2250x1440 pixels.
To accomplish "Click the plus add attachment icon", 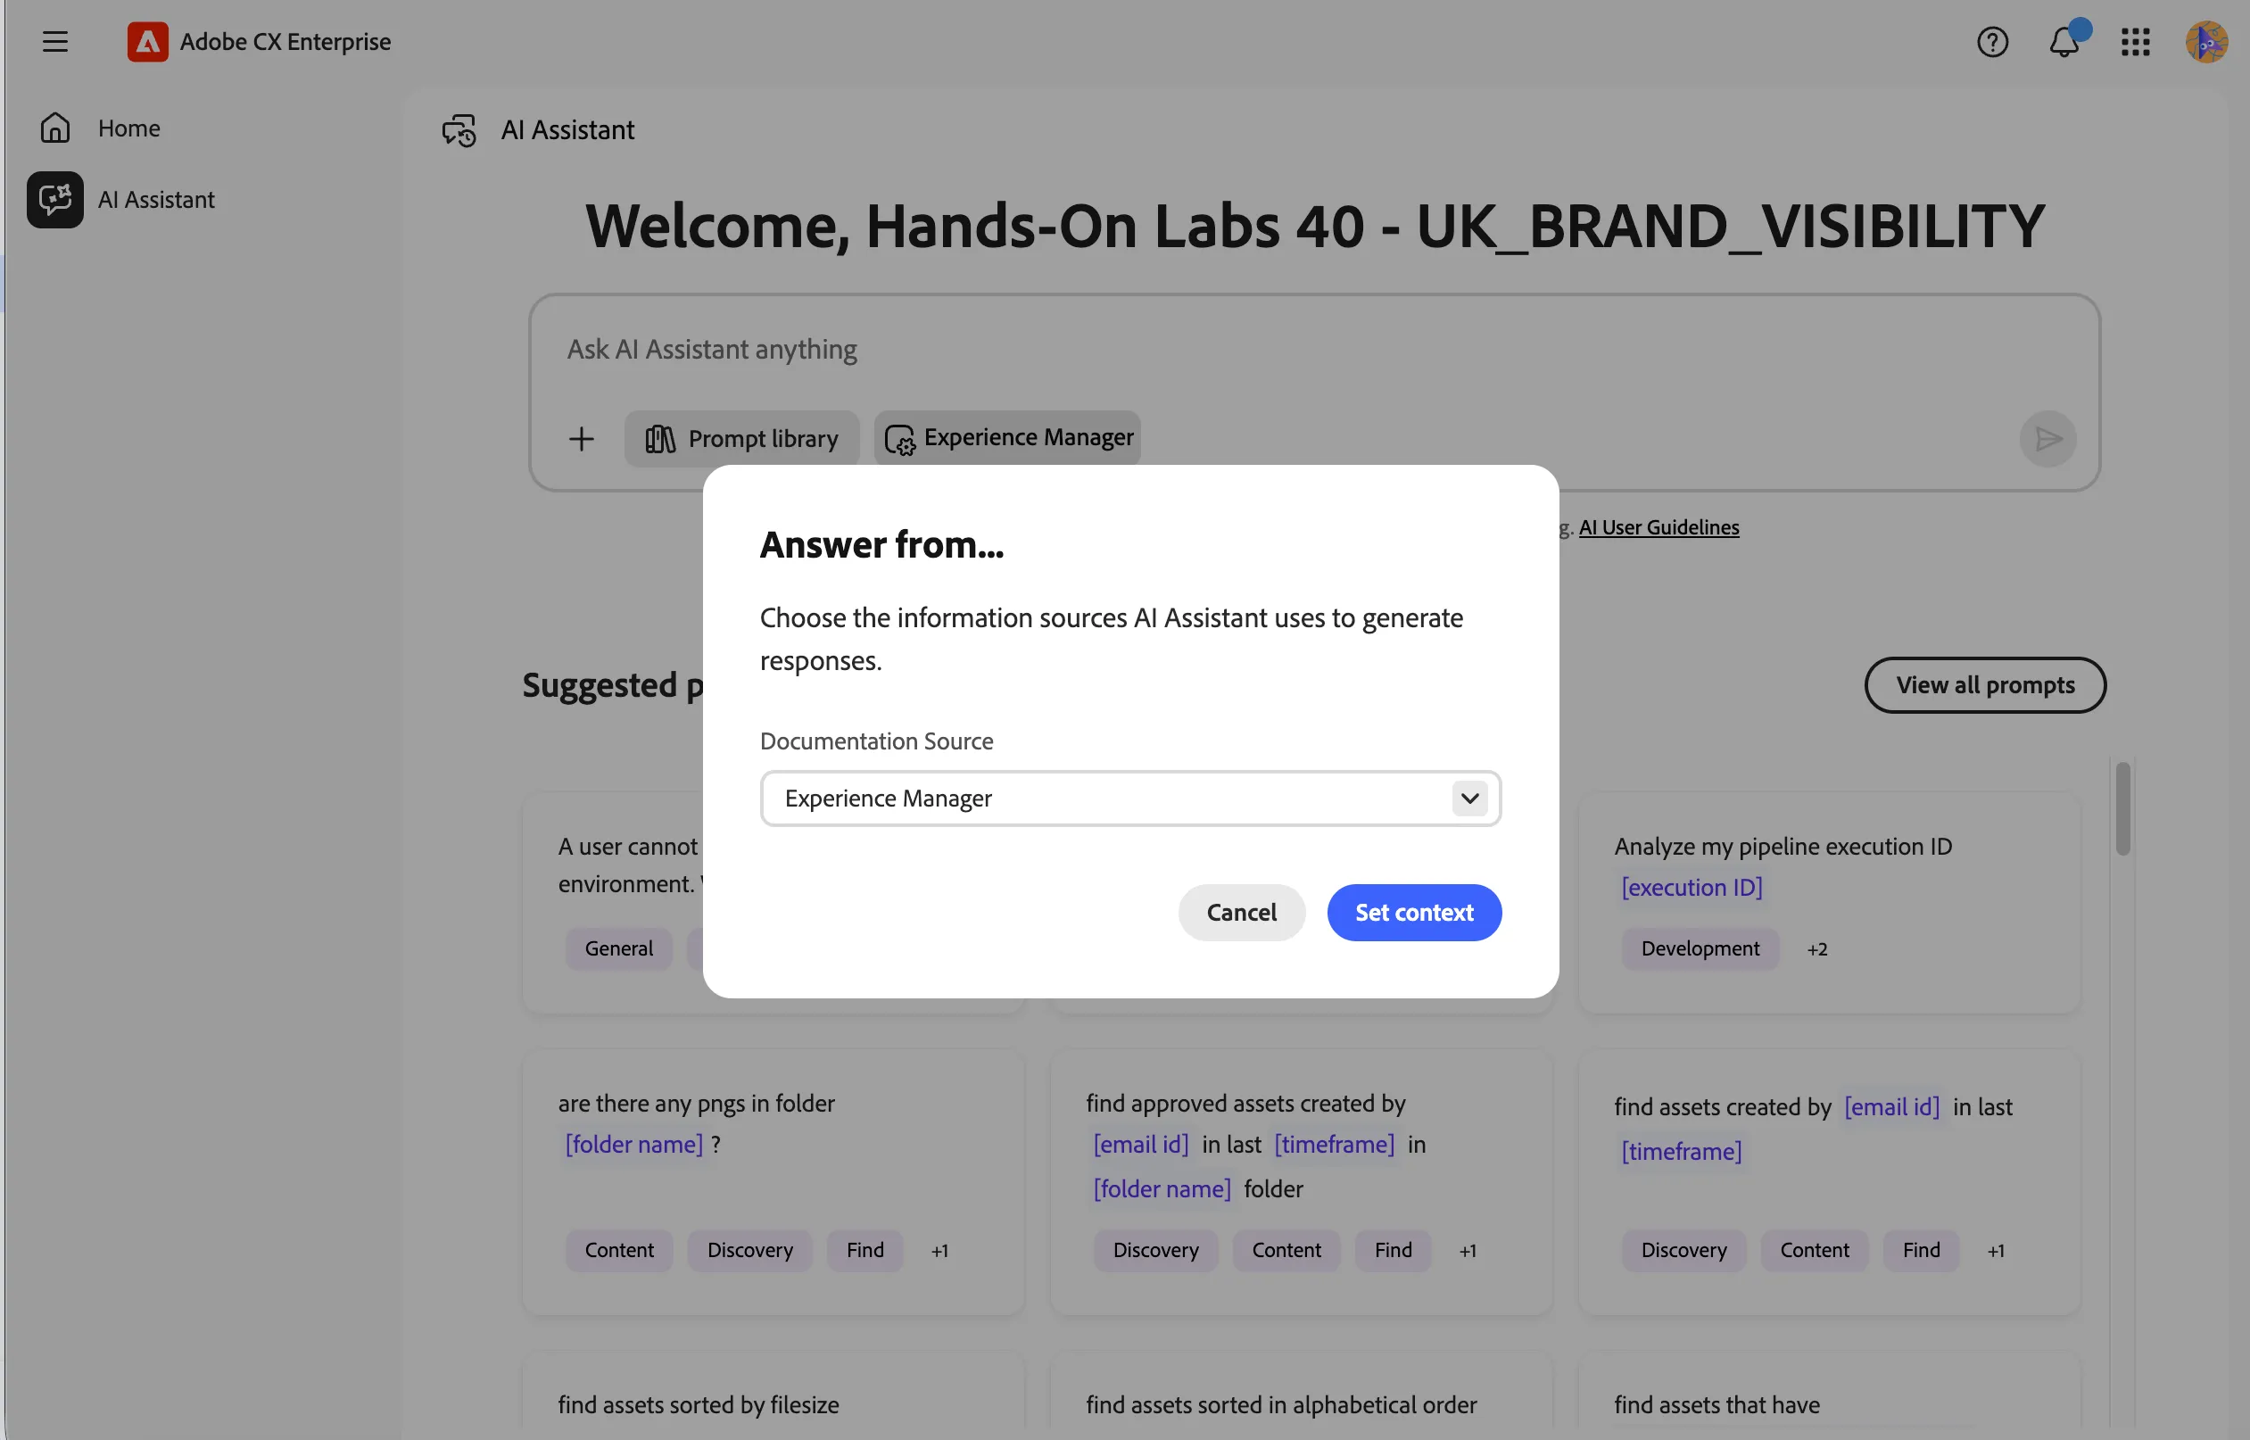I will pyautogui.click(x=582, y=439).
